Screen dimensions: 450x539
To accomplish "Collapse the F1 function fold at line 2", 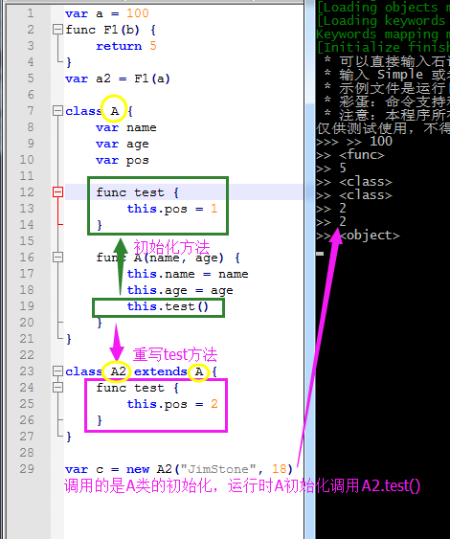I will pyautogui.click(x=57, y=30).
